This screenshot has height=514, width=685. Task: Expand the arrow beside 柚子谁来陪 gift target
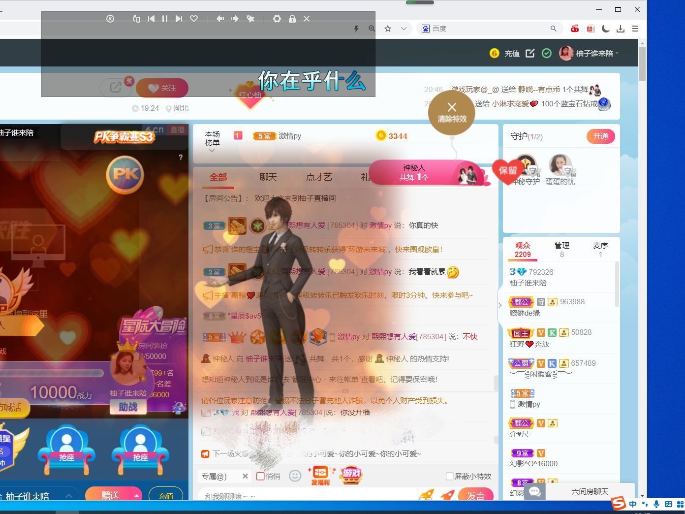pyautogui.click(x=68, y=496)
